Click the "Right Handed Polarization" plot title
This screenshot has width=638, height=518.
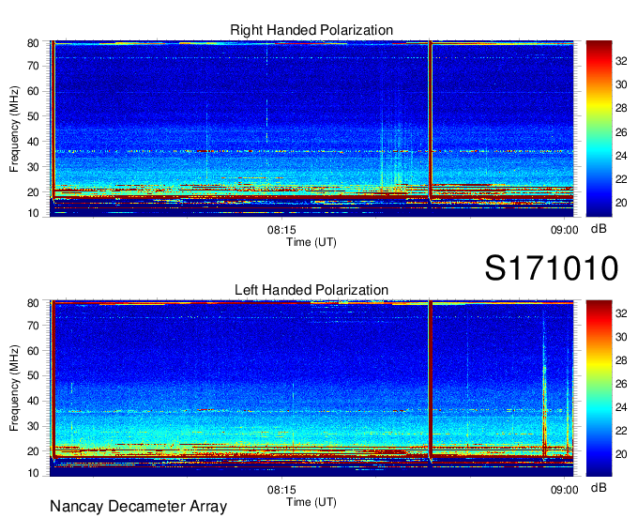coord(311,30)
